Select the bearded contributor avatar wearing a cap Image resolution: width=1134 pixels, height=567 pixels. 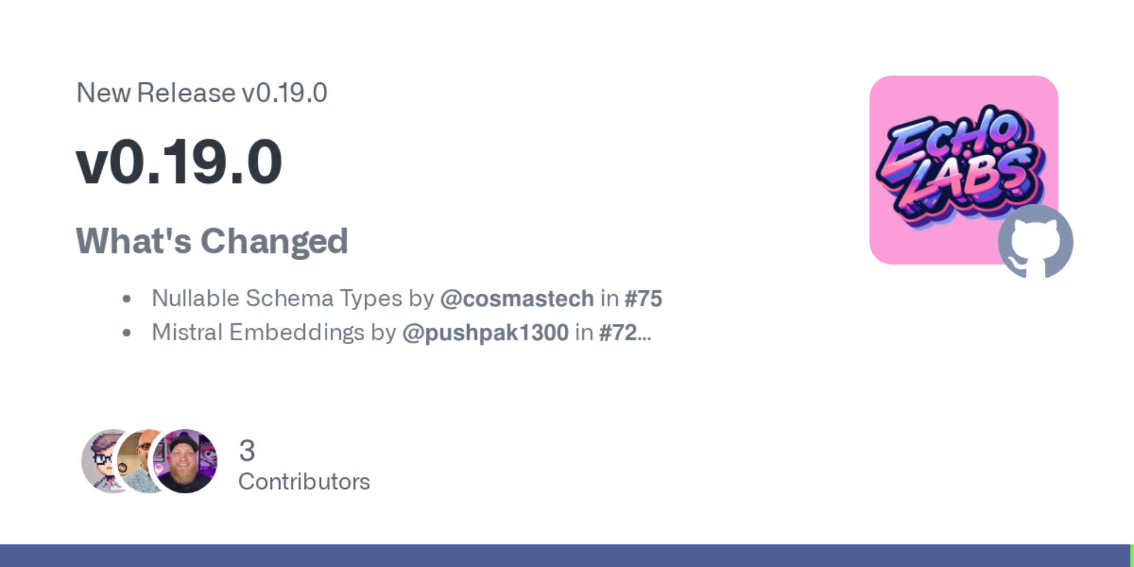(185, 460)
